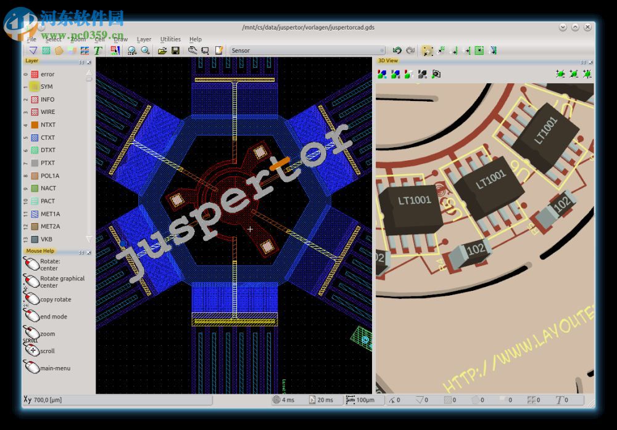Select the MET1A layer

point(55,214)
